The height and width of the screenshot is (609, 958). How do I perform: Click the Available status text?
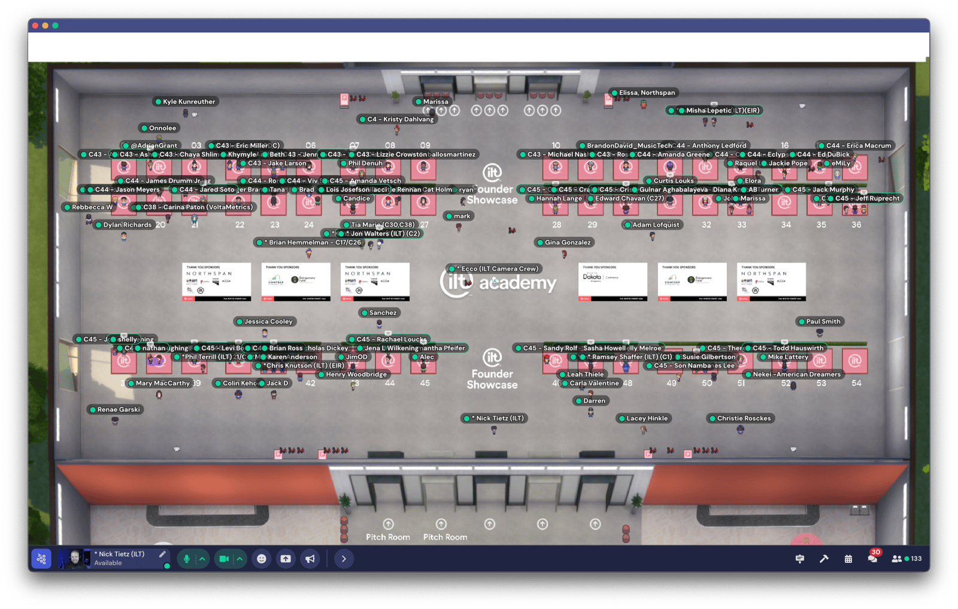coord(108,563)
